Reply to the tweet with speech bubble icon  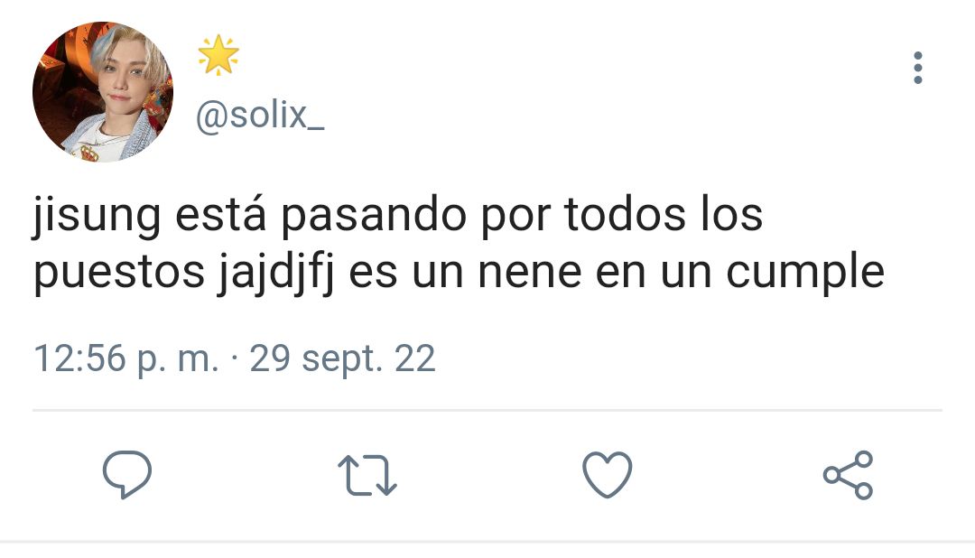point(127,475)
